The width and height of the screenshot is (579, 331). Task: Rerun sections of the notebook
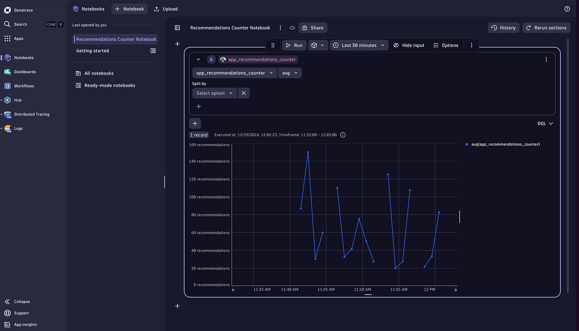546,28
